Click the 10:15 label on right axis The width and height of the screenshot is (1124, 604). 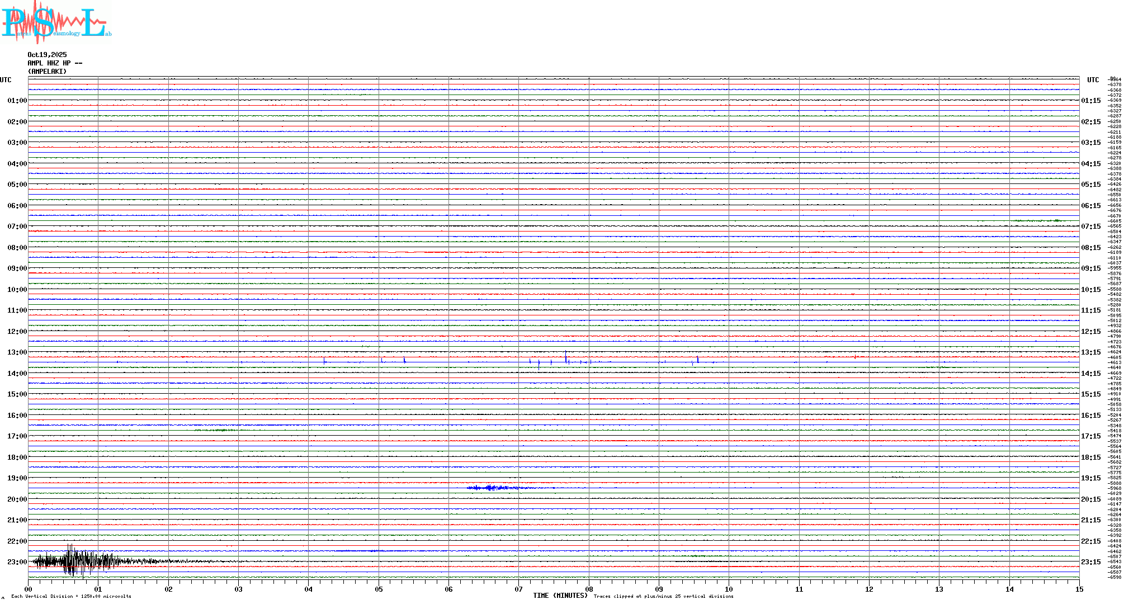point(1090,290)
